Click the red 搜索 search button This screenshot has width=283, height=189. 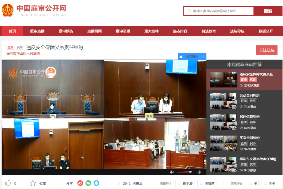tap(268, 11)
